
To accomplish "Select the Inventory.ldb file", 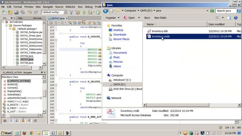I will (160, 31).
